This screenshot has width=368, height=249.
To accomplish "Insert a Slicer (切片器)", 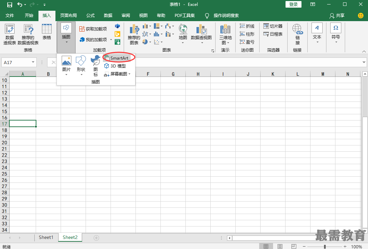I will tap(273, 26).
